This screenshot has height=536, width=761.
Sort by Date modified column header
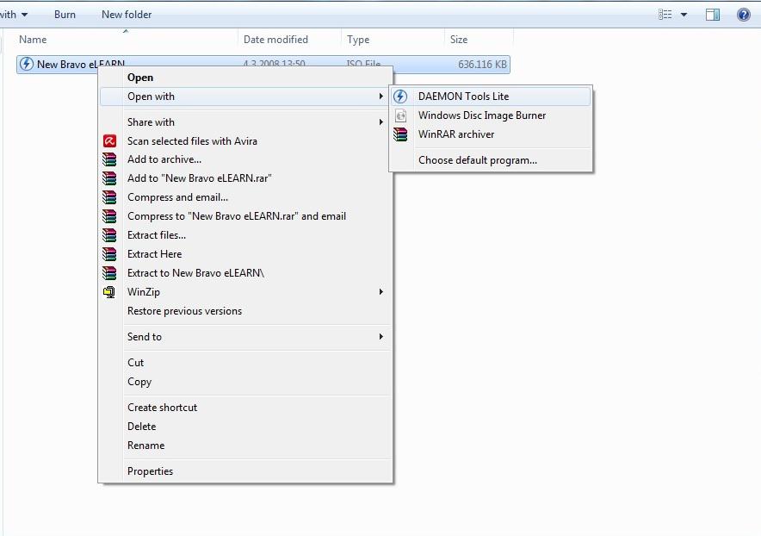[290, 40]
